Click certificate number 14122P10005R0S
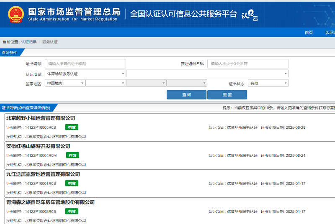Image resolution: width=335 pixels, height=224 pixels. point(40,127)
